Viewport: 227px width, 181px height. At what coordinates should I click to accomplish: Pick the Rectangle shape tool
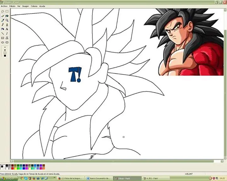3,38
